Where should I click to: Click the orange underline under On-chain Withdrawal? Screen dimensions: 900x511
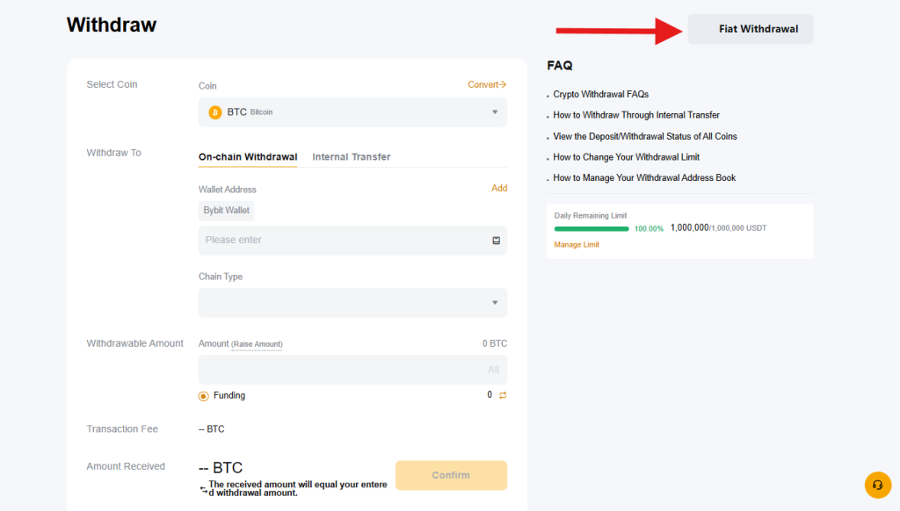tap(247, 164)
